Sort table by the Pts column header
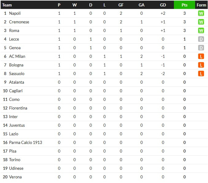208x183 pixels. (184, 5)
